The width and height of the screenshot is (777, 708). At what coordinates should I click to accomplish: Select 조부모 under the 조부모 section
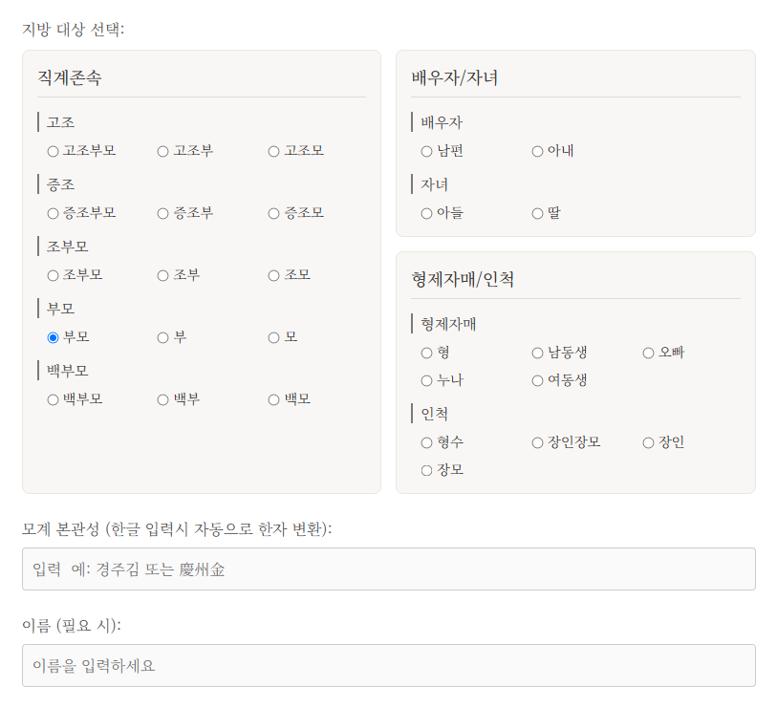51,275
